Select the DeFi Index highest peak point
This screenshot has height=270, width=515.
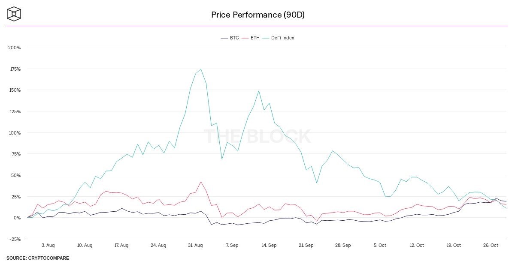coord(201,69)
